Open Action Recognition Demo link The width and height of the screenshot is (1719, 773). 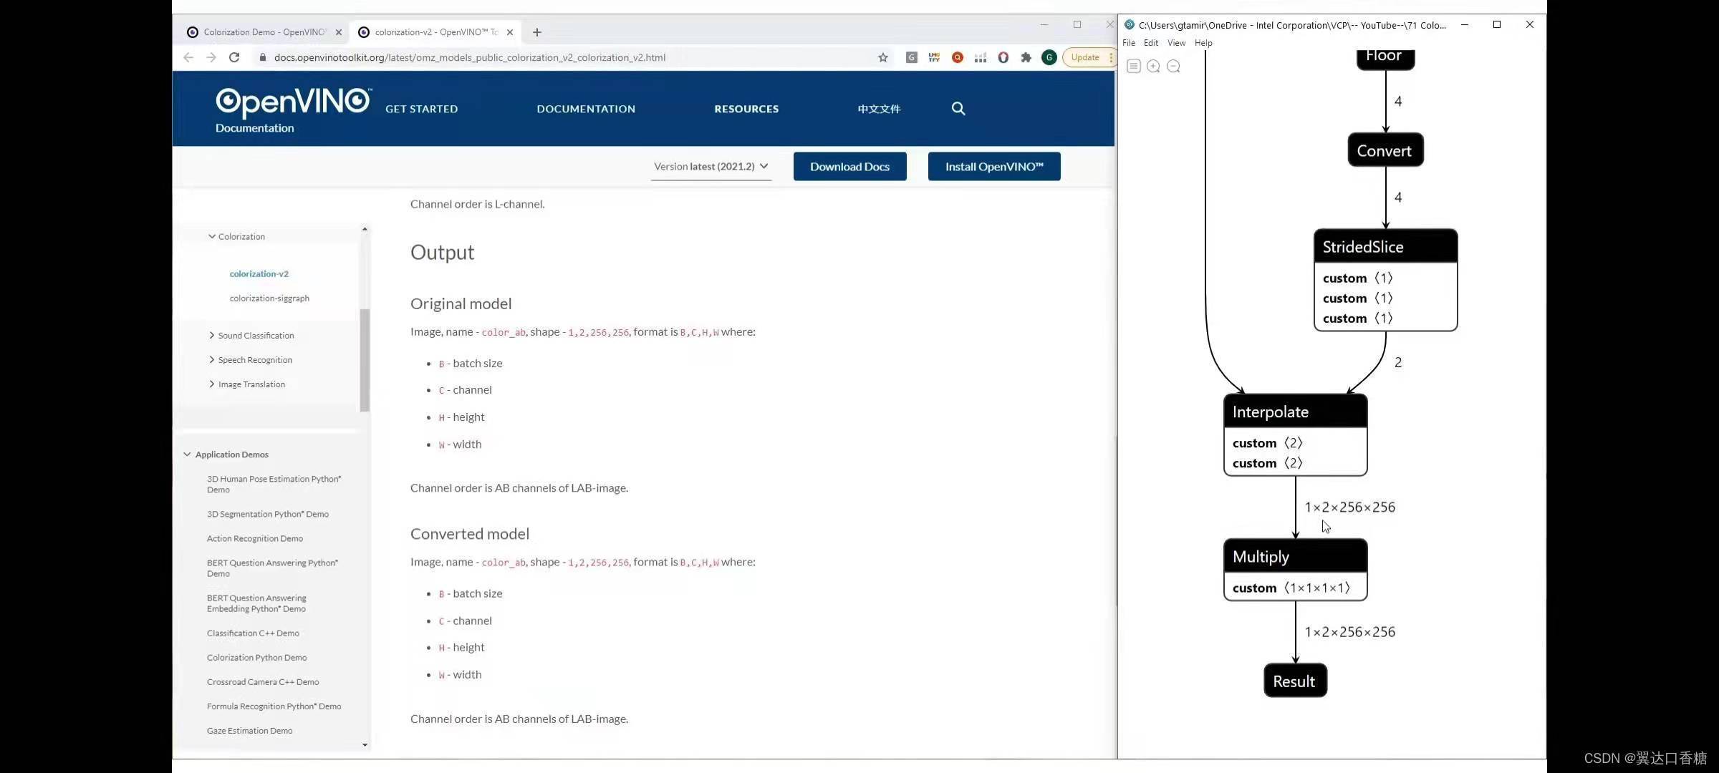[x=254, y=538]
